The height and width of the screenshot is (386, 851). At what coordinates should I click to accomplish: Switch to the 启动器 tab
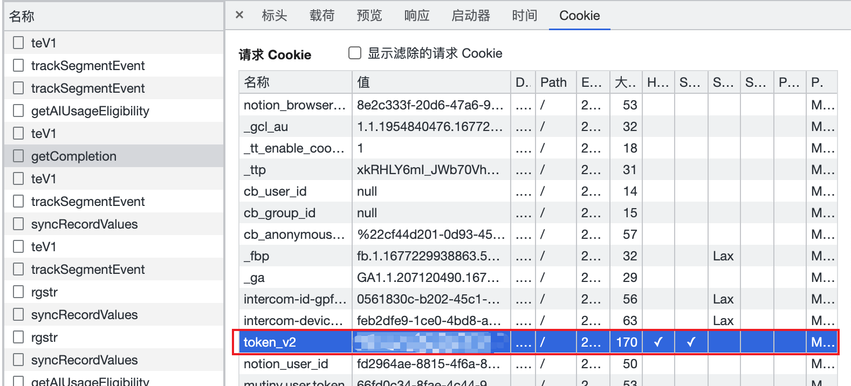(471, 16)
